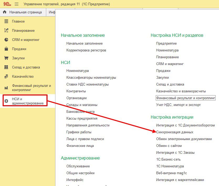
Task: Open the hamburger main menu icon
Action: (17, 4)
